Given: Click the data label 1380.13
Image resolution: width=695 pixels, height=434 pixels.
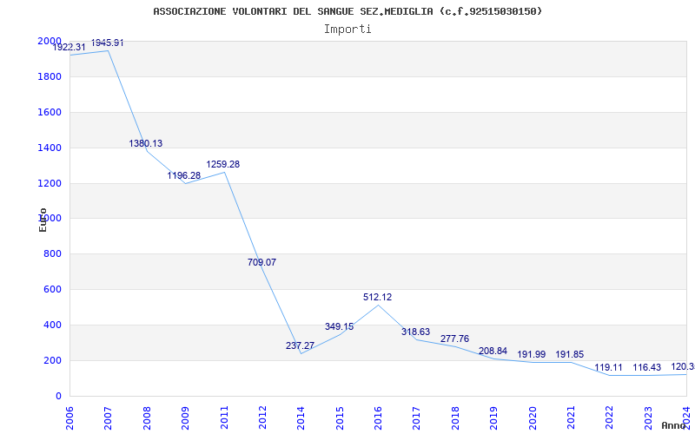Looking at the screenshot, I should (146, 143).
